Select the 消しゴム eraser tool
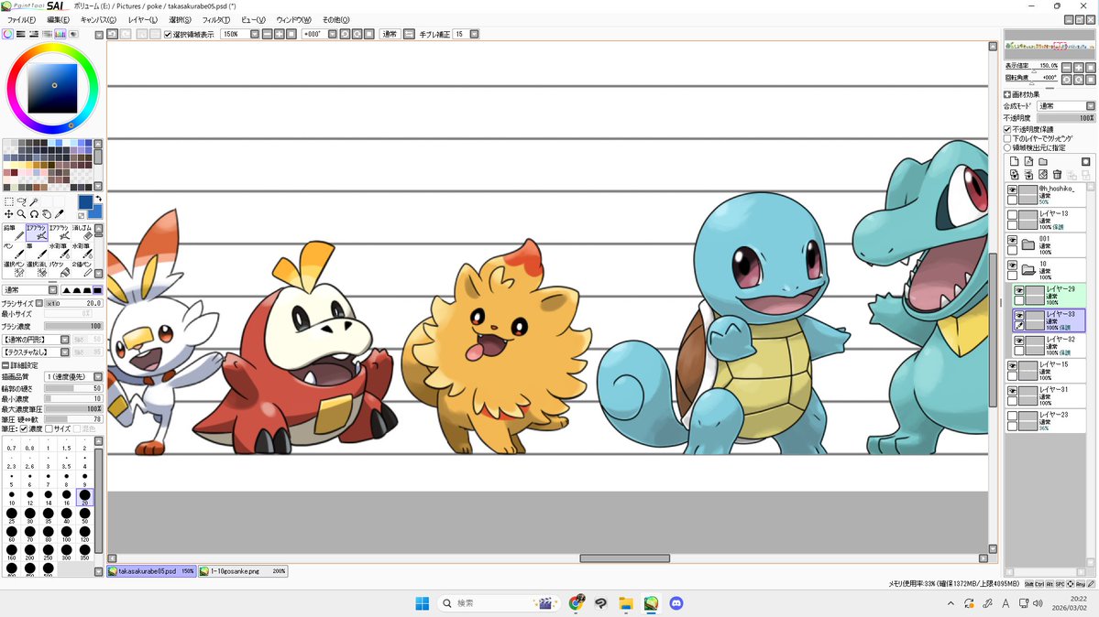Viewport: 1099px width, 617px height. tap(82, 233)
